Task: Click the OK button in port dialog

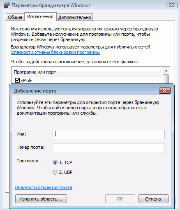Action: [120, 199]
